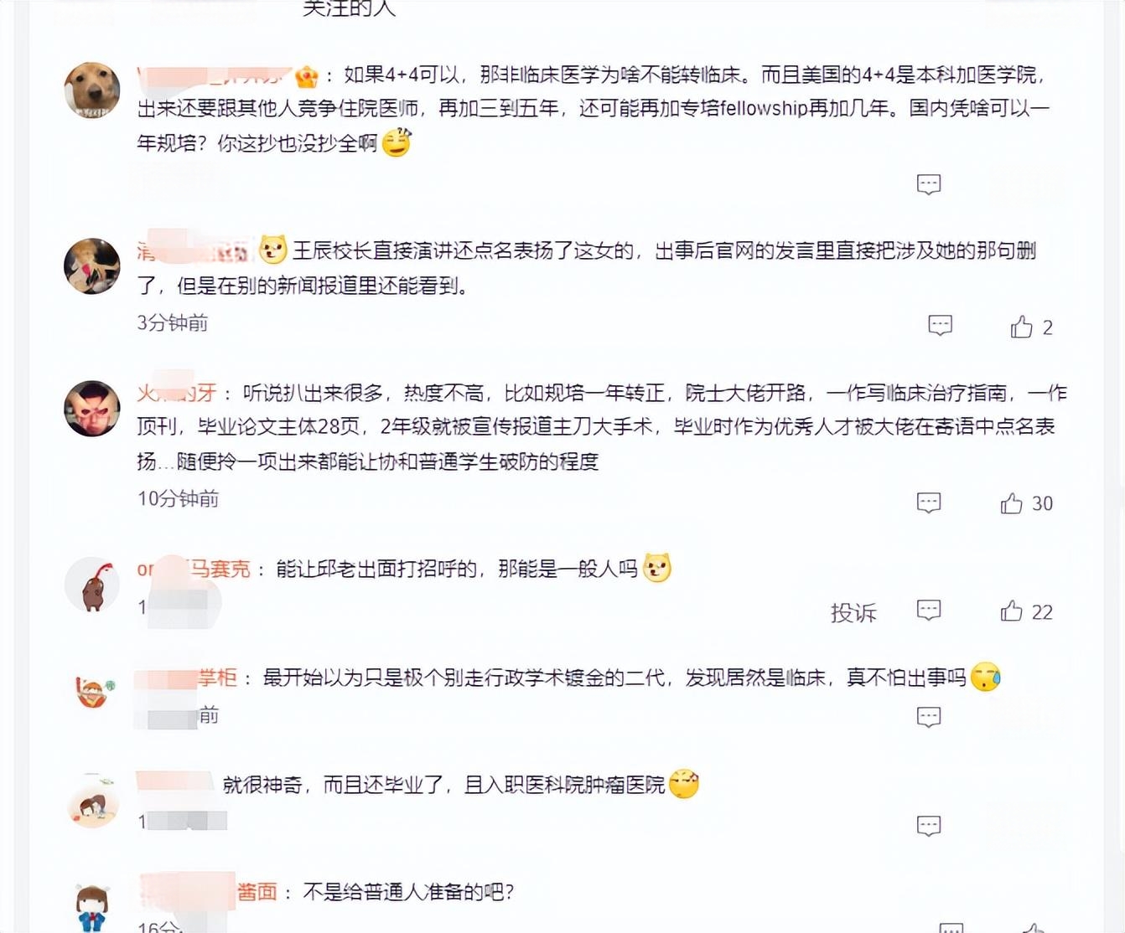Reply to the 学柜 comment about 二代
Viewport: 1125px width, 933px height.
tap(928, 717)
